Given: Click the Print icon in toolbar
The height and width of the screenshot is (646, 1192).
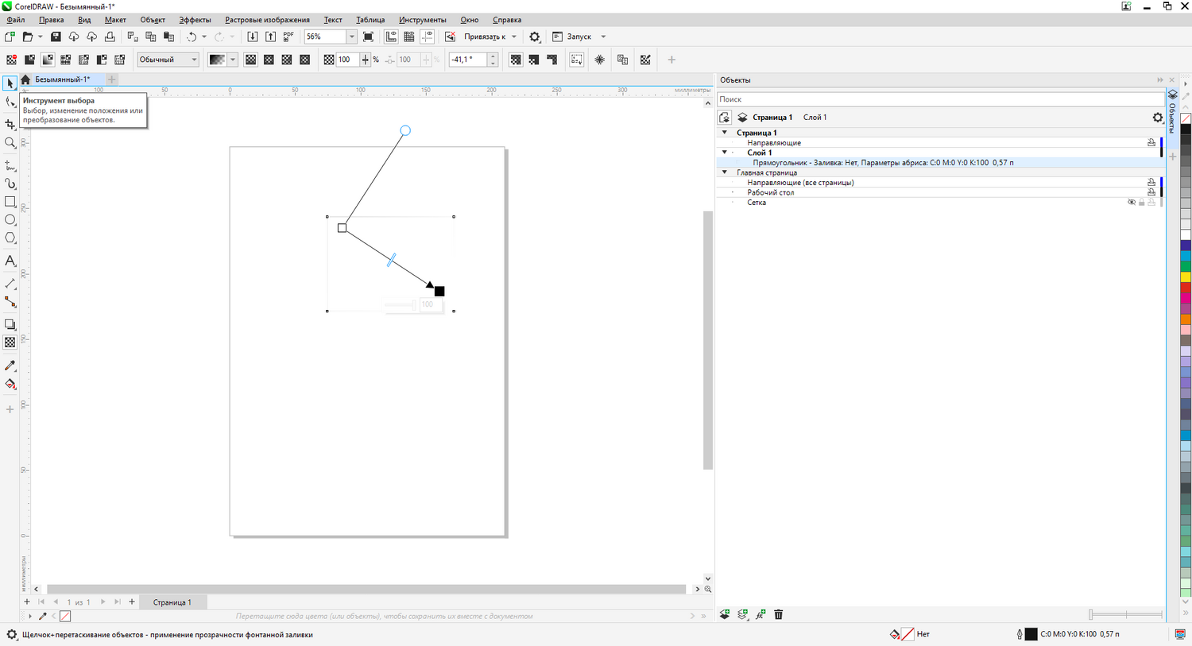Looking at the screenshot, I should tap(110, 37).
